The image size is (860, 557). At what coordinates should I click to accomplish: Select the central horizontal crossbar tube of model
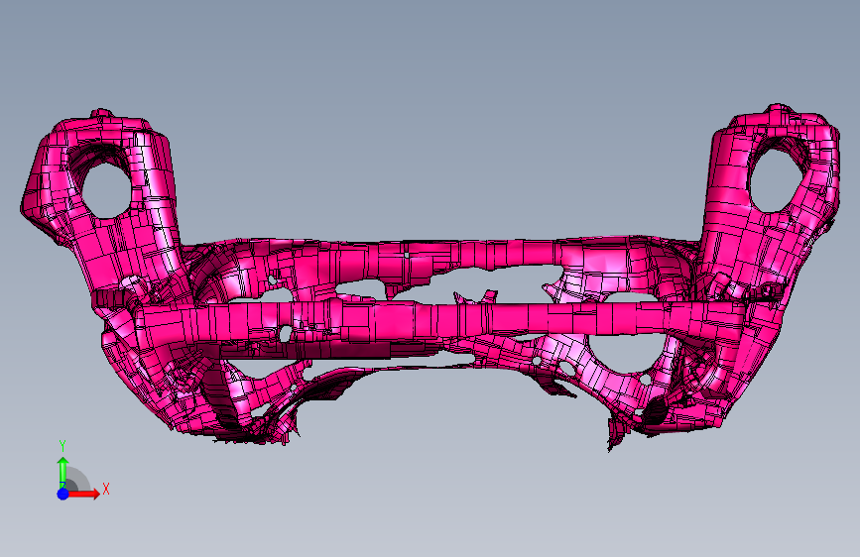[x=438, y=319]
